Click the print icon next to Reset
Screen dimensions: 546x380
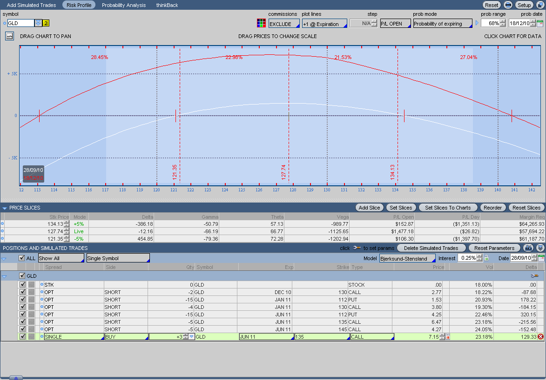click(x=508, y=5)
